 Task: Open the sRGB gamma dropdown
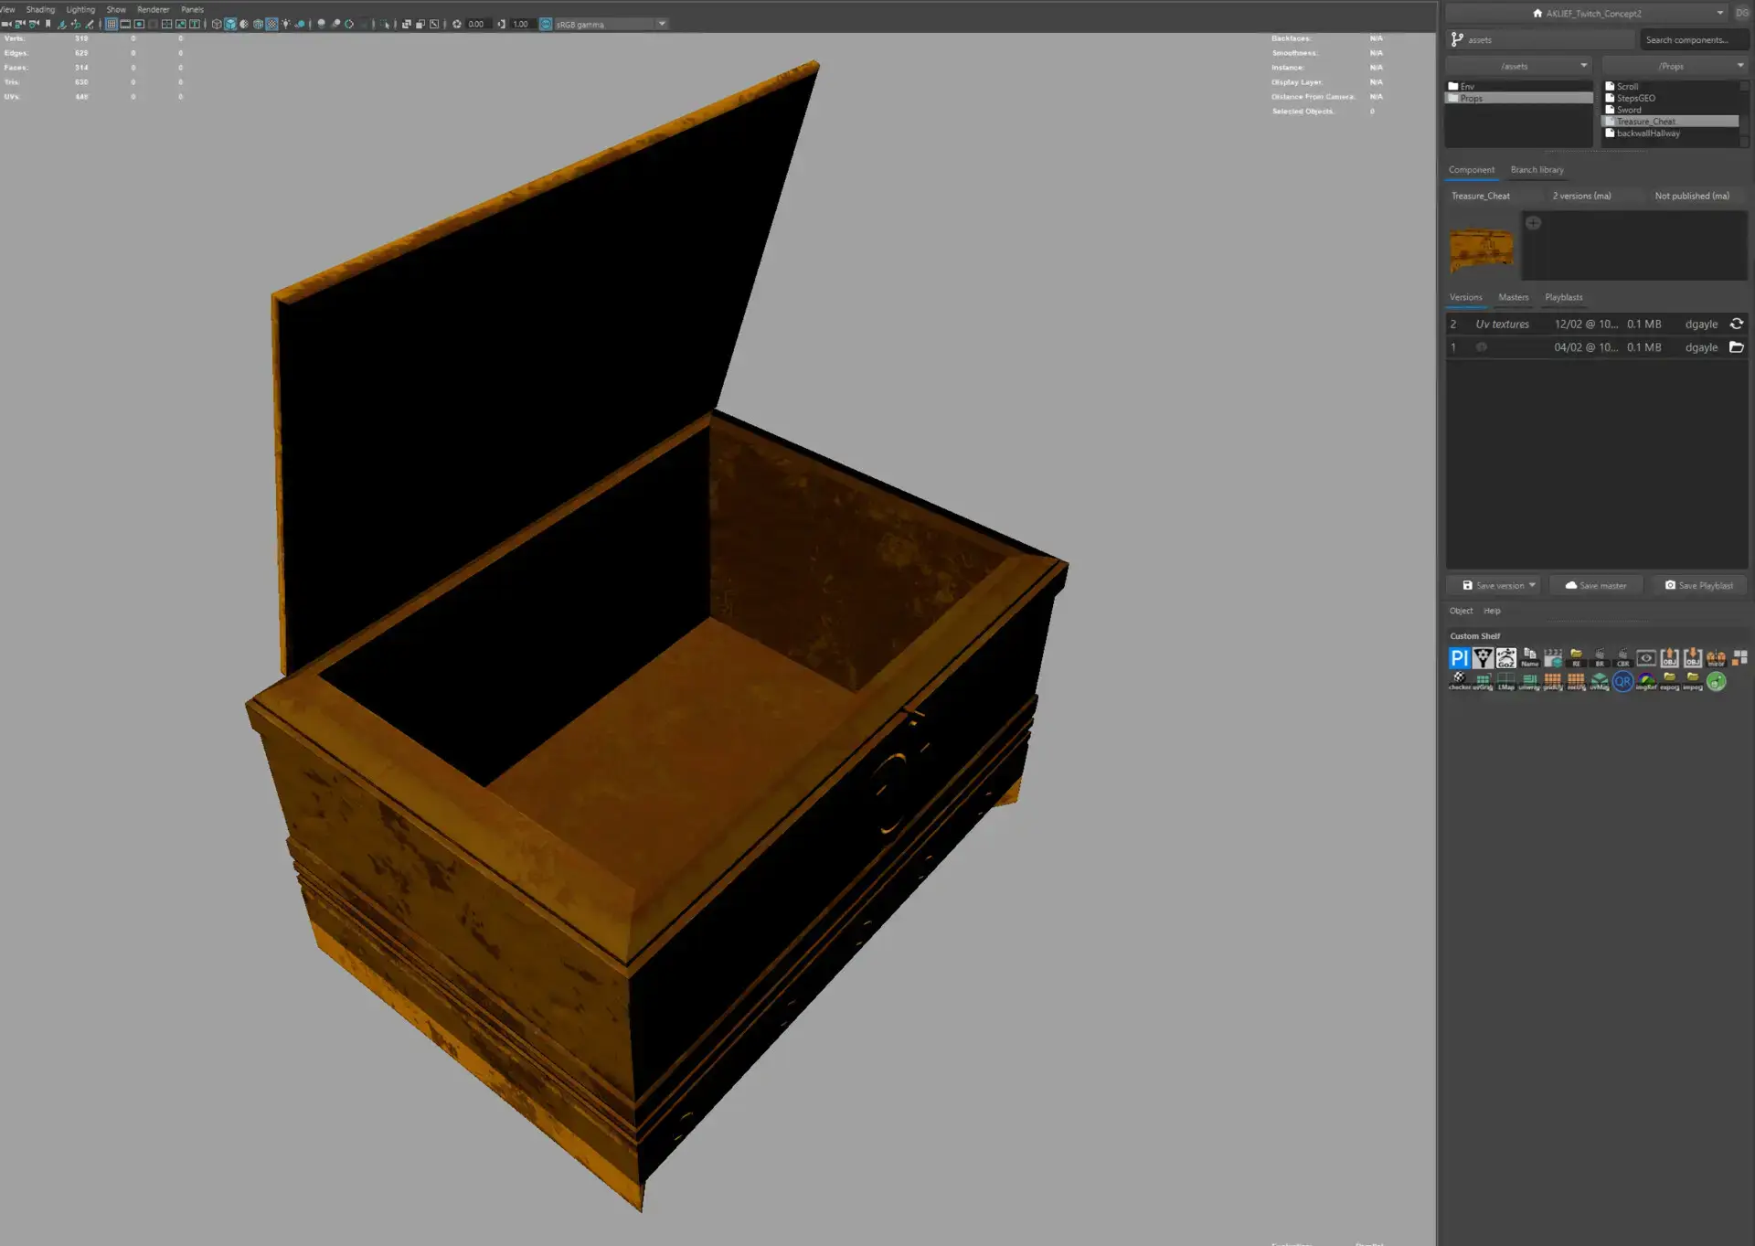coord(662,24)
